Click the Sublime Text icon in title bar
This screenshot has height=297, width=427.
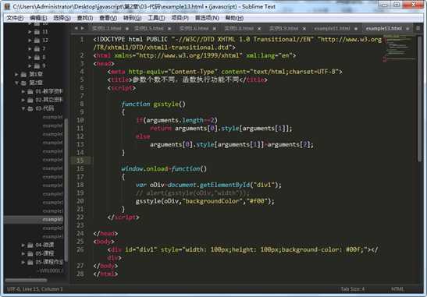tap(7, 6)
